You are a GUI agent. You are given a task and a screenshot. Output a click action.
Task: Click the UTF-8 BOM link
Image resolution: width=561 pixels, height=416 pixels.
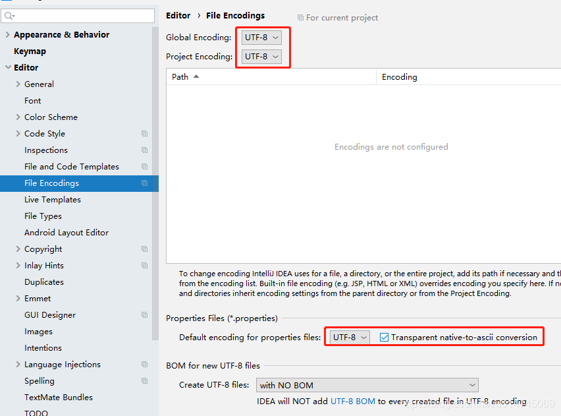353,401
